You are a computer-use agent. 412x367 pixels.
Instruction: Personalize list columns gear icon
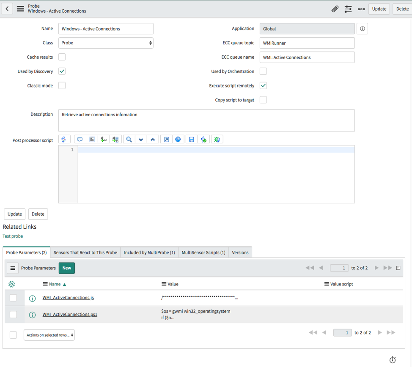click(x=11, y=284)
